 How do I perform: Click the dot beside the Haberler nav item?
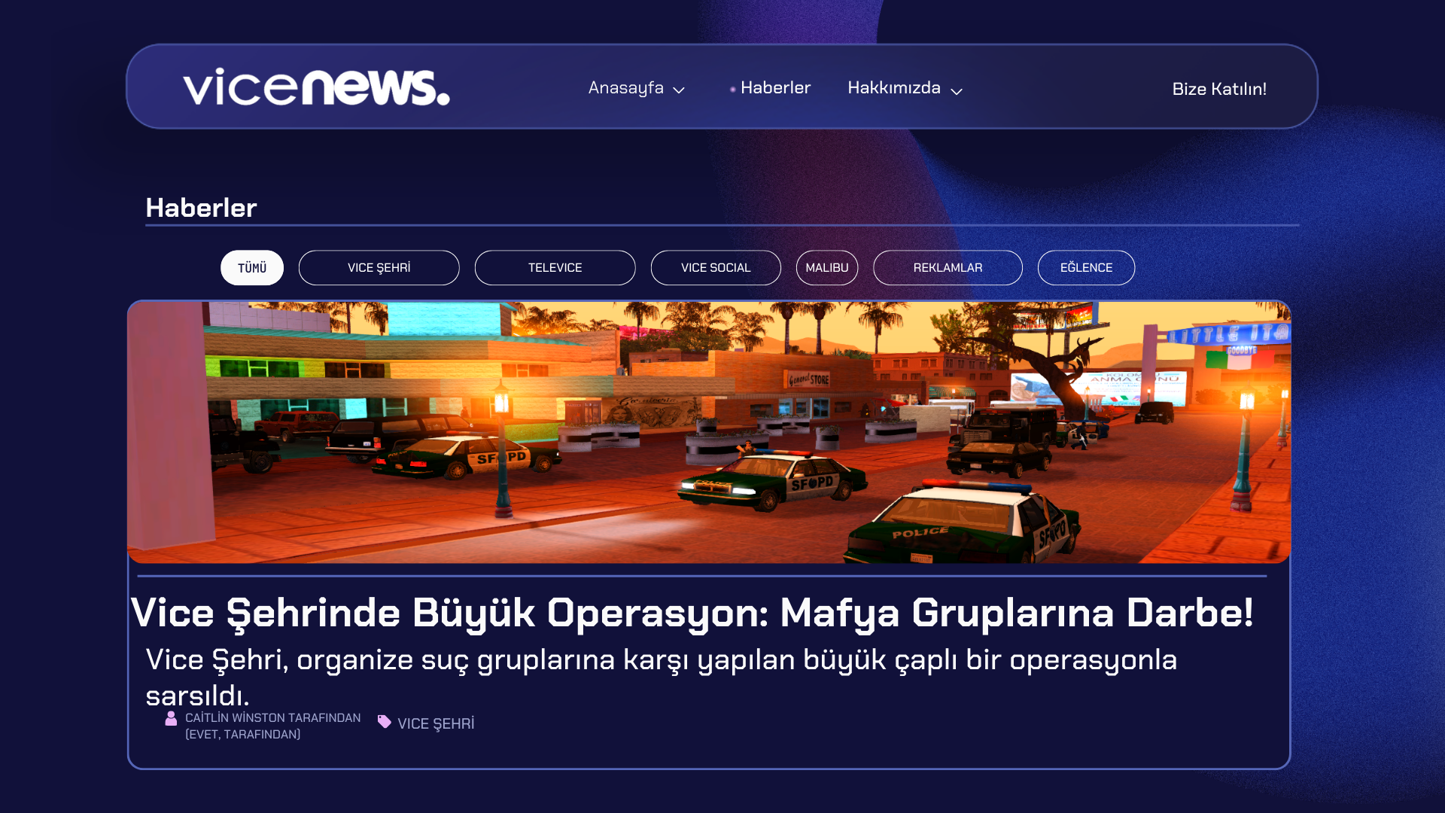click(732, 90)
